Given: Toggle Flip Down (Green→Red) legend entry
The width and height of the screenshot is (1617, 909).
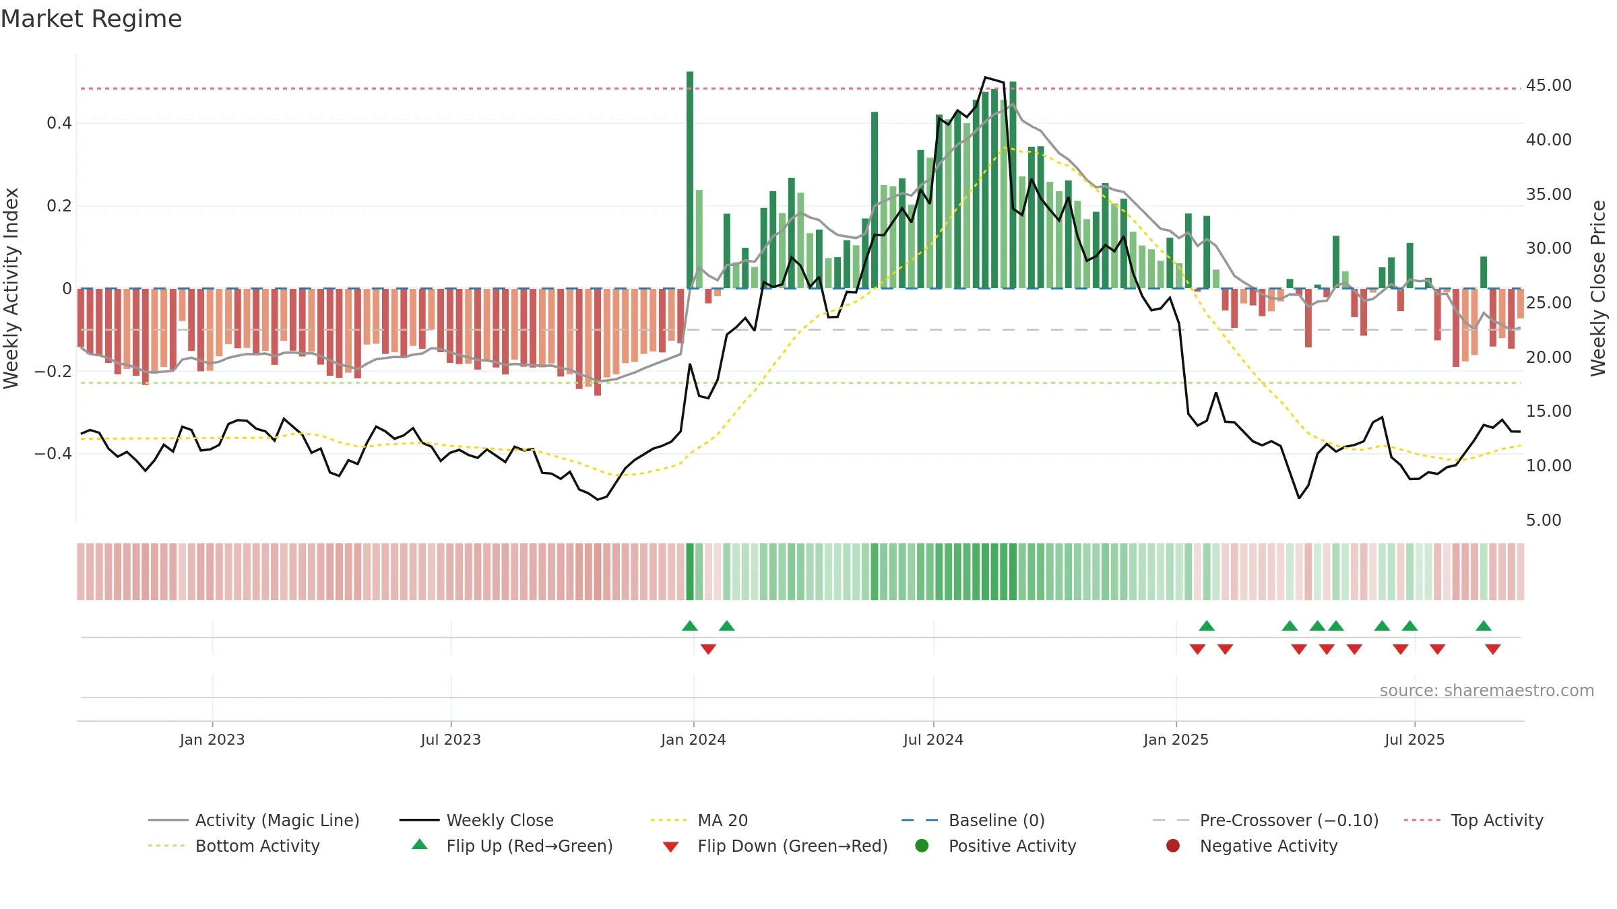Looking at the screenshot, I should tap(775, 846).
